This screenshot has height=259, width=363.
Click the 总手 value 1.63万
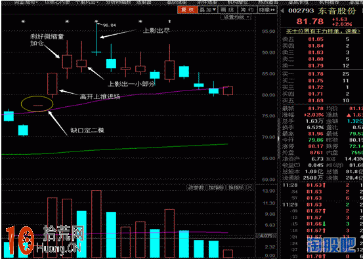[314, 121]
